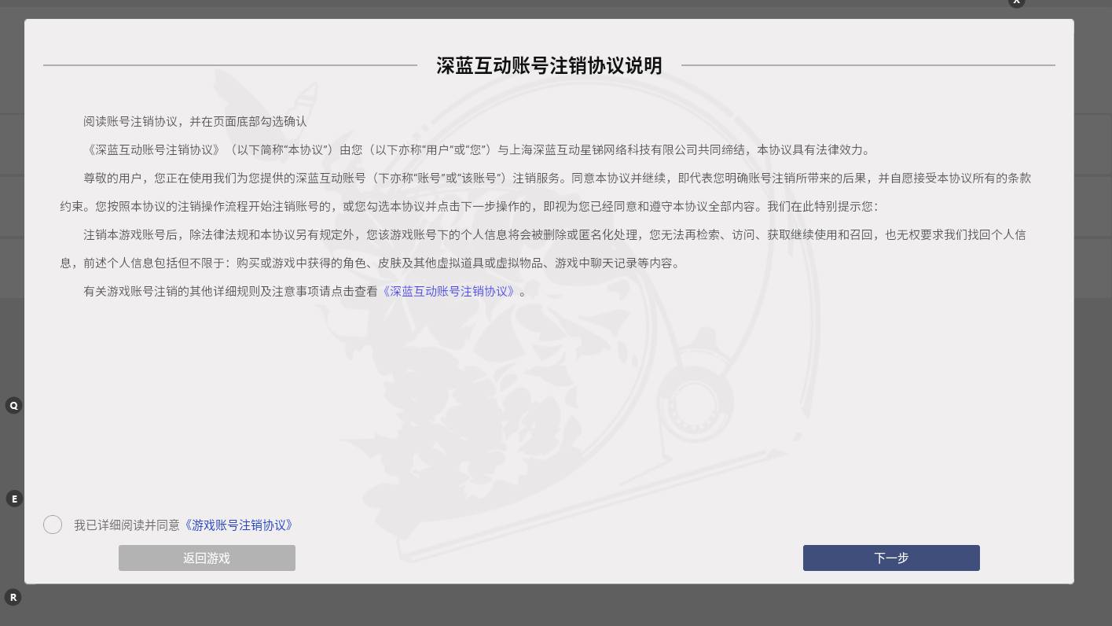The image size is (1112, 626).
Task: Open the 《游戏账号注销协议》 link beside checkbox
Action: coord(239,525)
